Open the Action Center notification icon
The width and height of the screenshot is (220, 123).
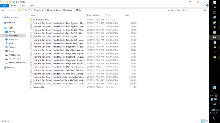[x=214, y=118]
